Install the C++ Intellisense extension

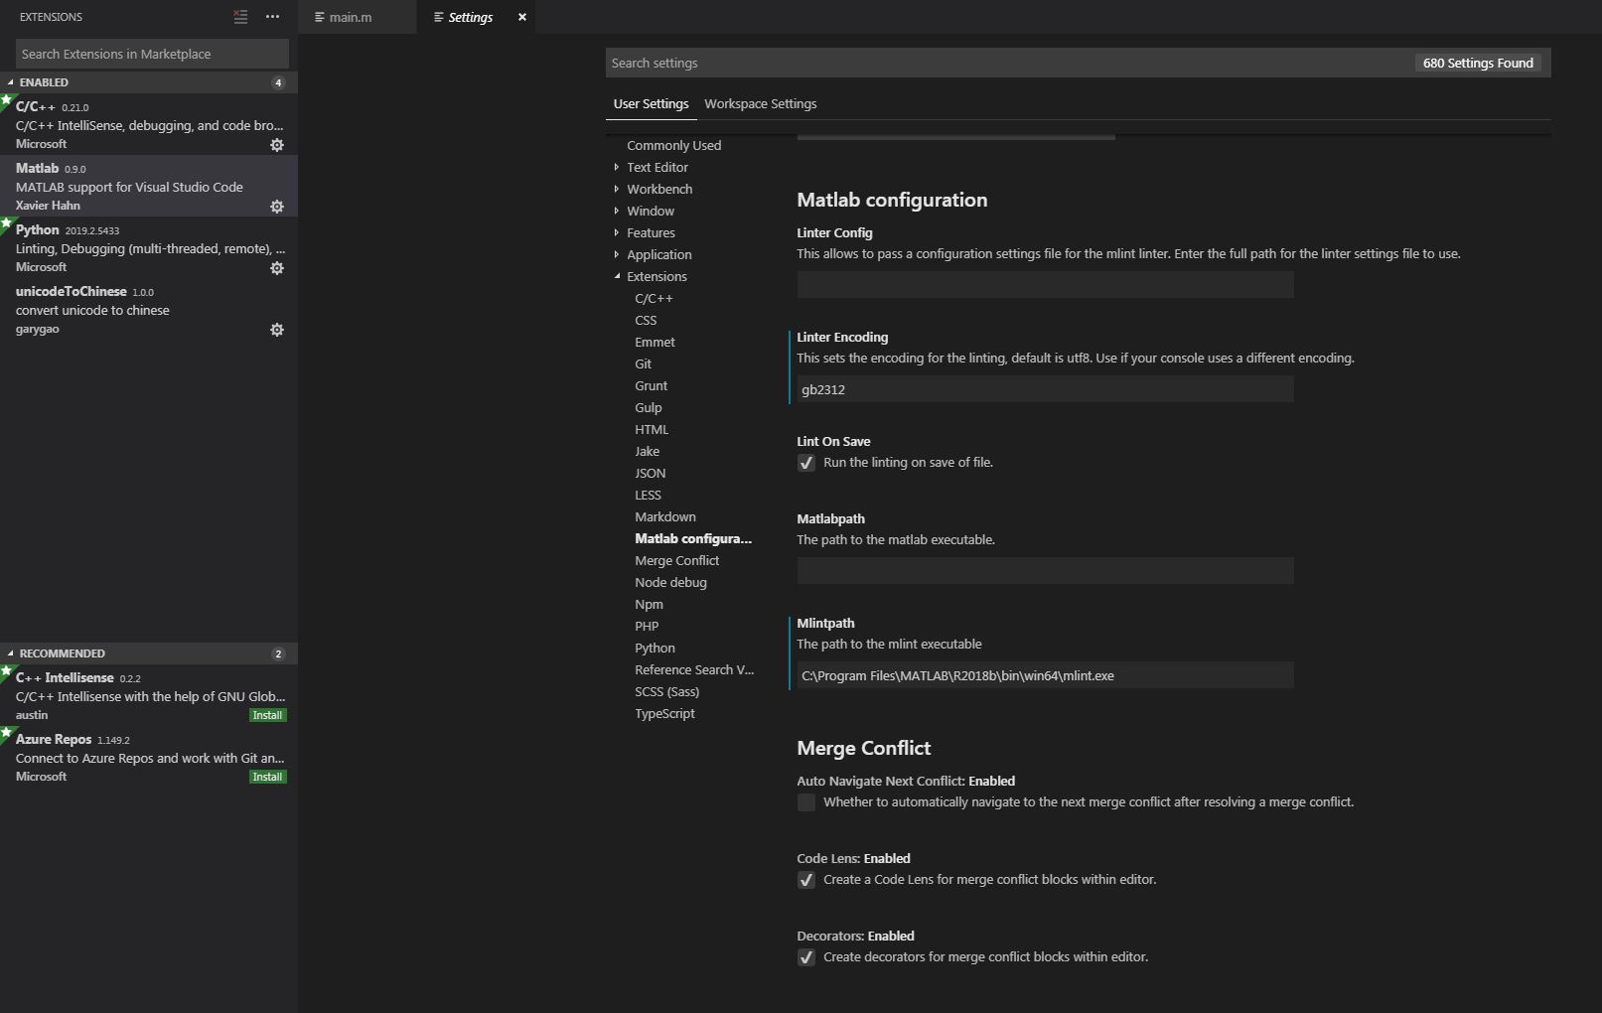point(266,715)
